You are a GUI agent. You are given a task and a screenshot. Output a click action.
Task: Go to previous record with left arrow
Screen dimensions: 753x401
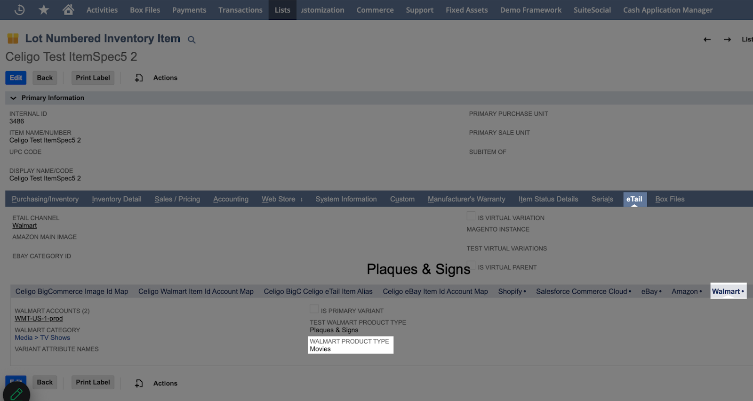point(707,40)
